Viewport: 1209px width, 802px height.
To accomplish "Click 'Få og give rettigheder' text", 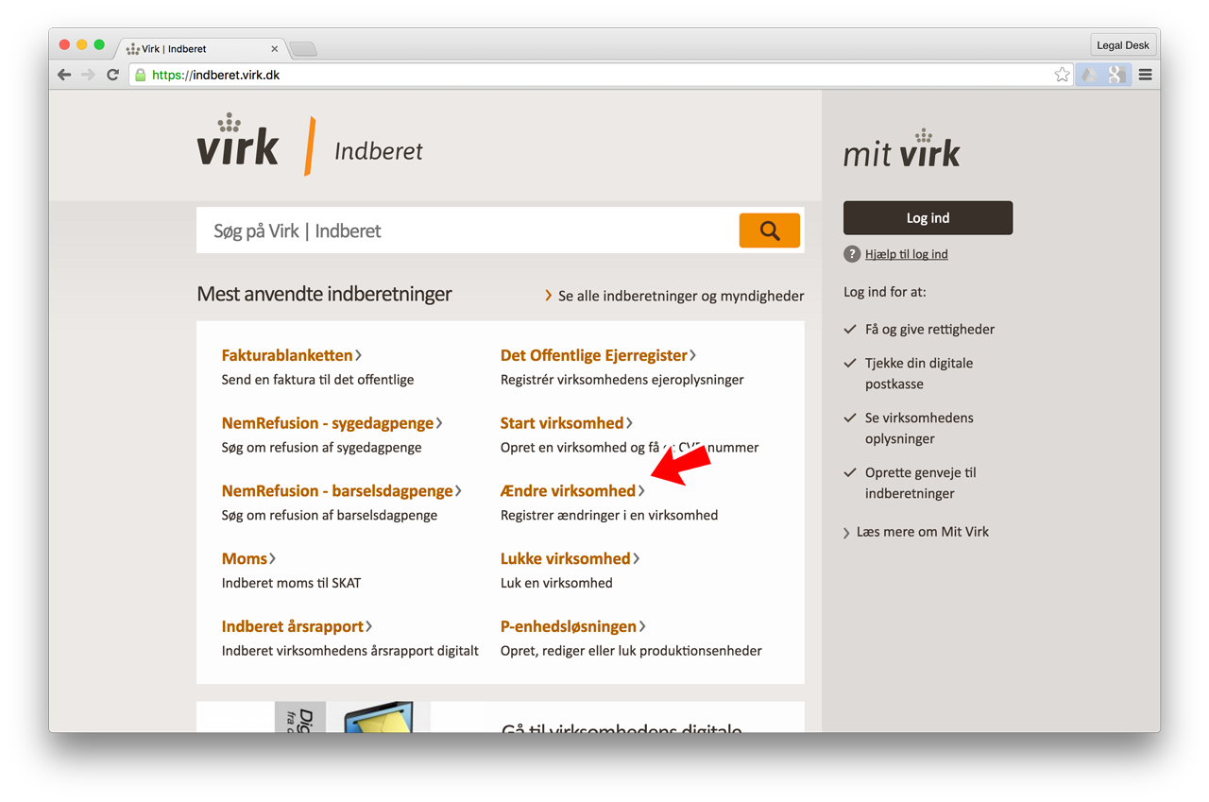I will tap(929, 330).
